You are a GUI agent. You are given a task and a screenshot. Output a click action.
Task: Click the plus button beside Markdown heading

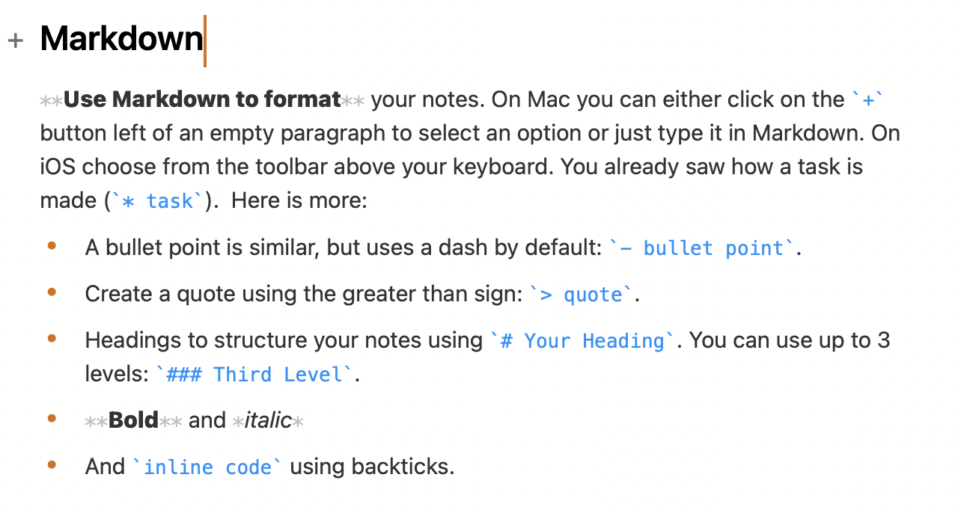16,40
